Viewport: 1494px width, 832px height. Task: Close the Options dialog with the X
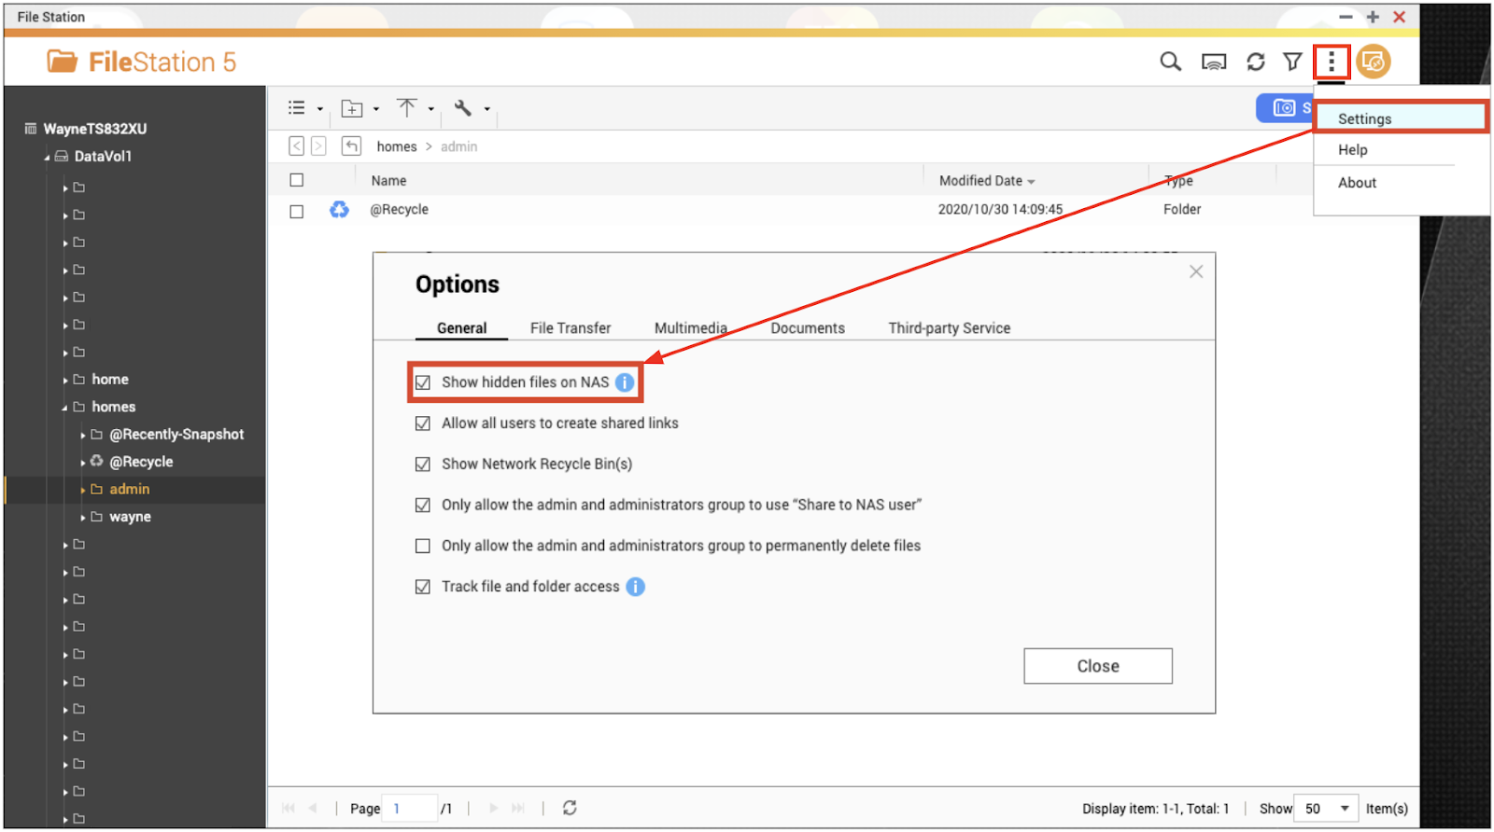pos(1196,271)
